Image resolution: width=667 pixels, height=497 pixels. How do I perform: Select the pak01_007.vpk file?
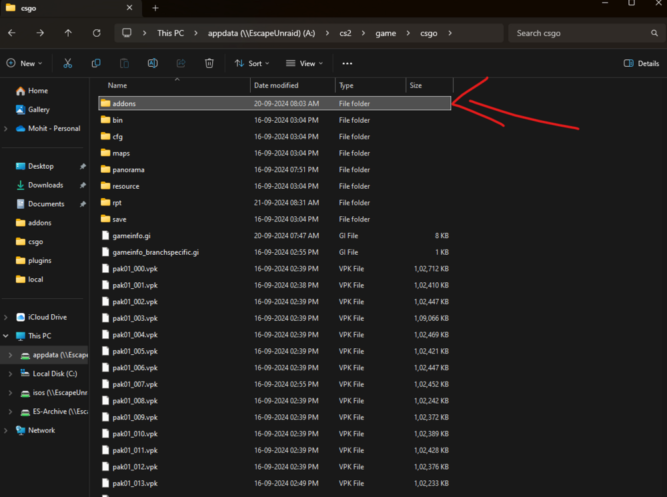coord(275,384)
